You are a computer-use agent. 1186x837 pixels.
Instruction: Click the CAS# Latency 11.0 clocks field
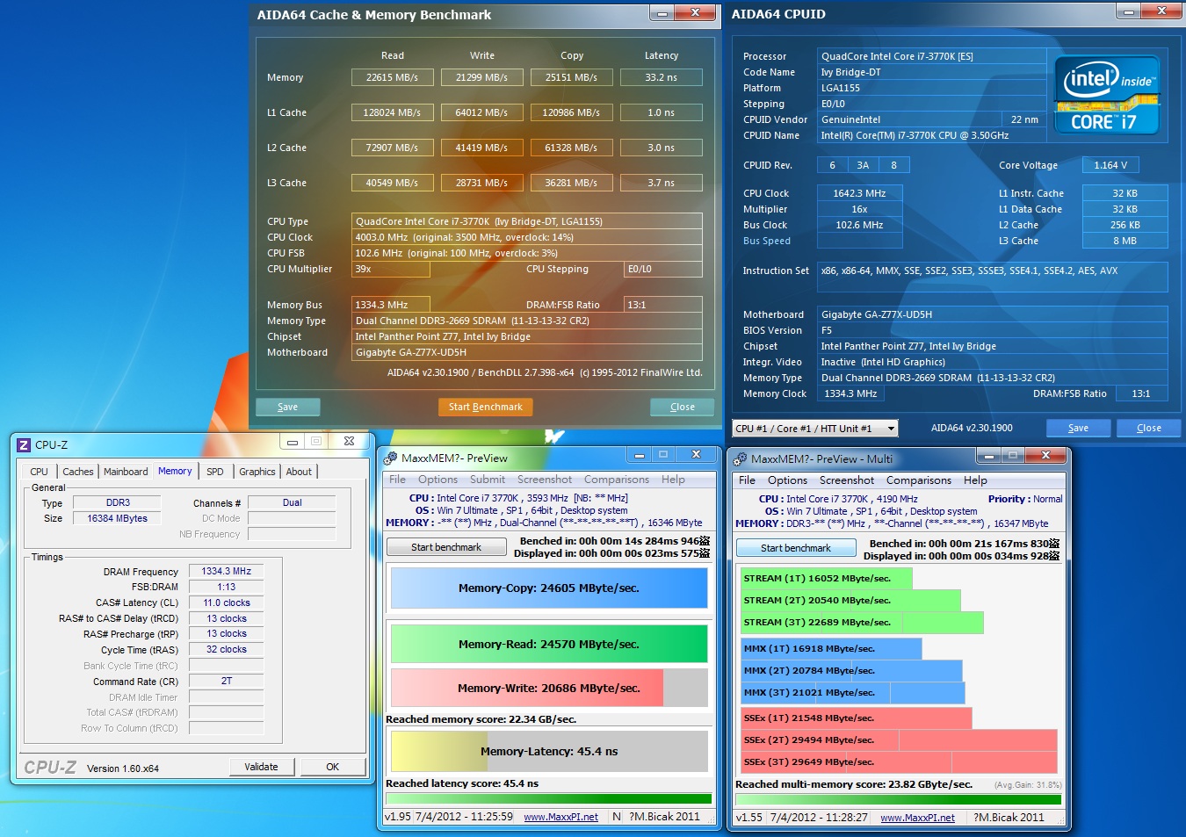pos(227,602)
